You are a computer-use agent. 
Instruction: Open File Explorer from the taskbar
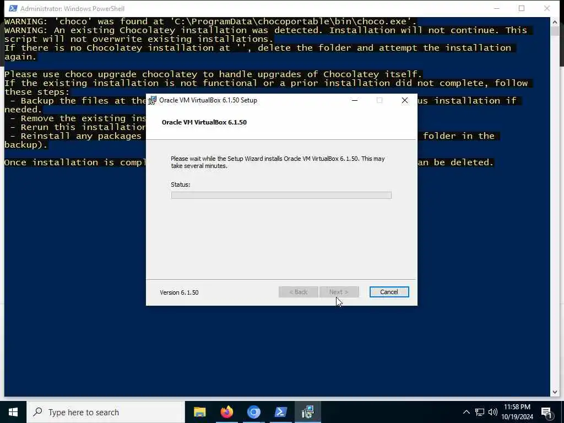[x=199, y=412]
